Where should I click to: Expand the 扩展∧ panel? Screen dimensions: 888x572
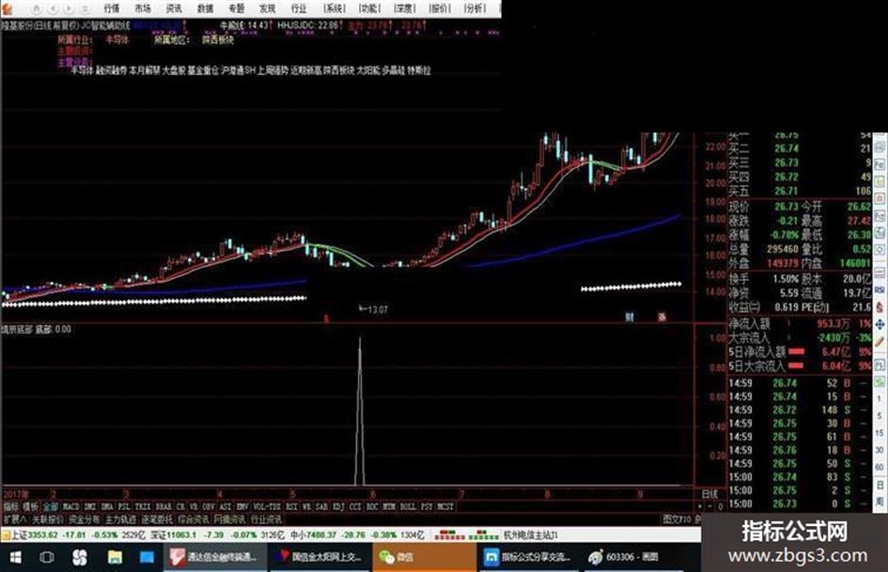click(15, 518)
